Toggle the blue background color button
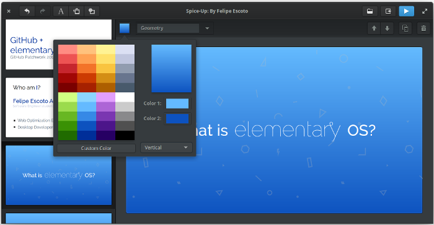 [125, 29]
